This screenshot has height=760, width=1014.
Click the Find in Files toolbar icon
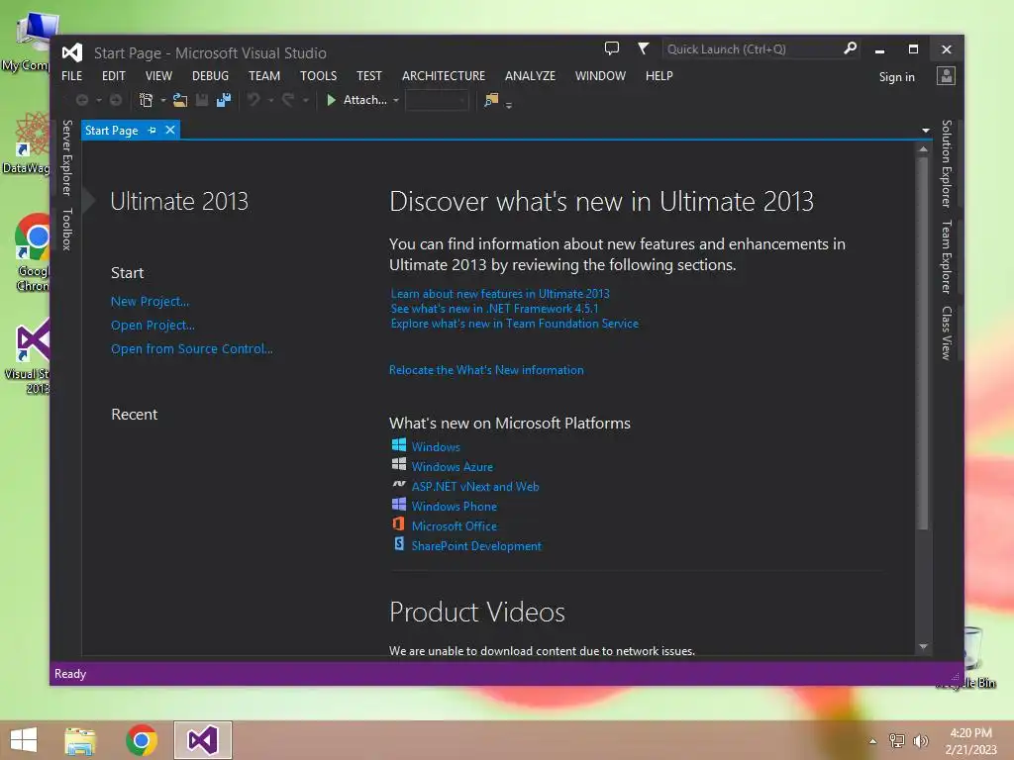click(491, 100)
